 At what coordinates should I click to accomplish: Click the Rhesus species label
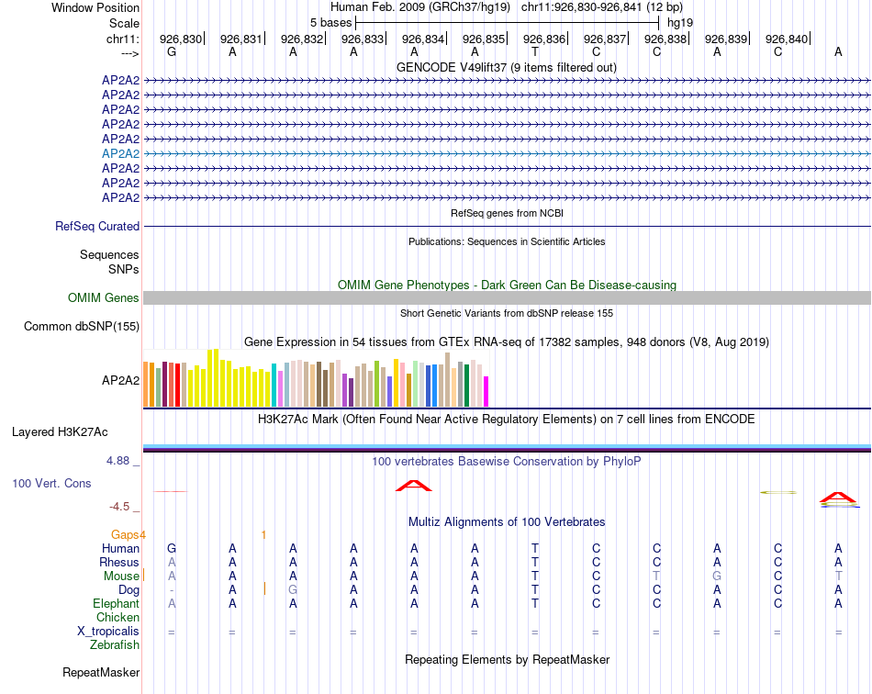tap(119, 563)
